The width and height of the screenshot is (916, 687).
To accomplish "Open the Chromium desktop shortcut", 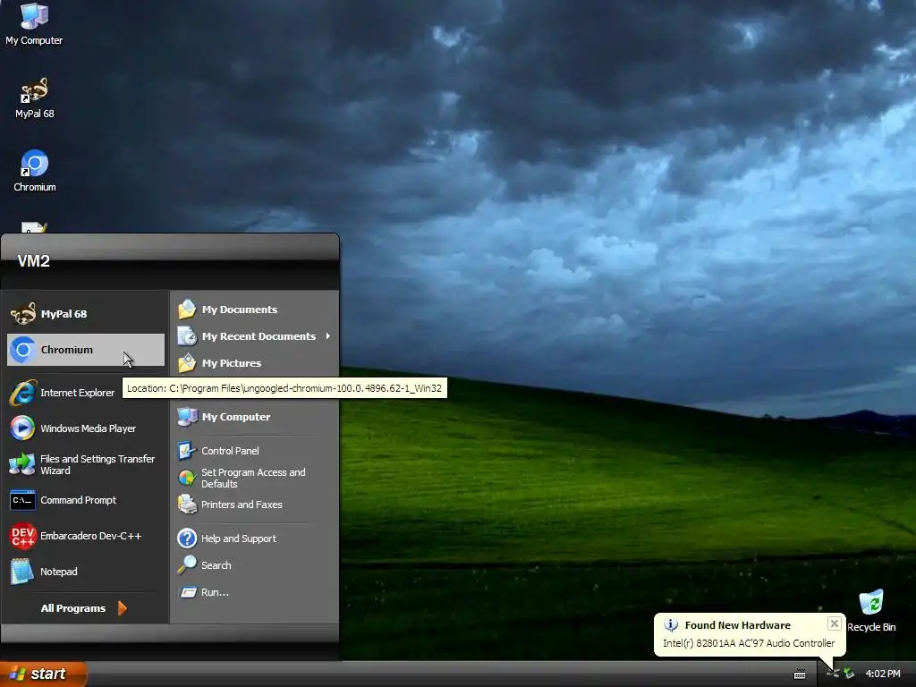I will click(35, 171).
